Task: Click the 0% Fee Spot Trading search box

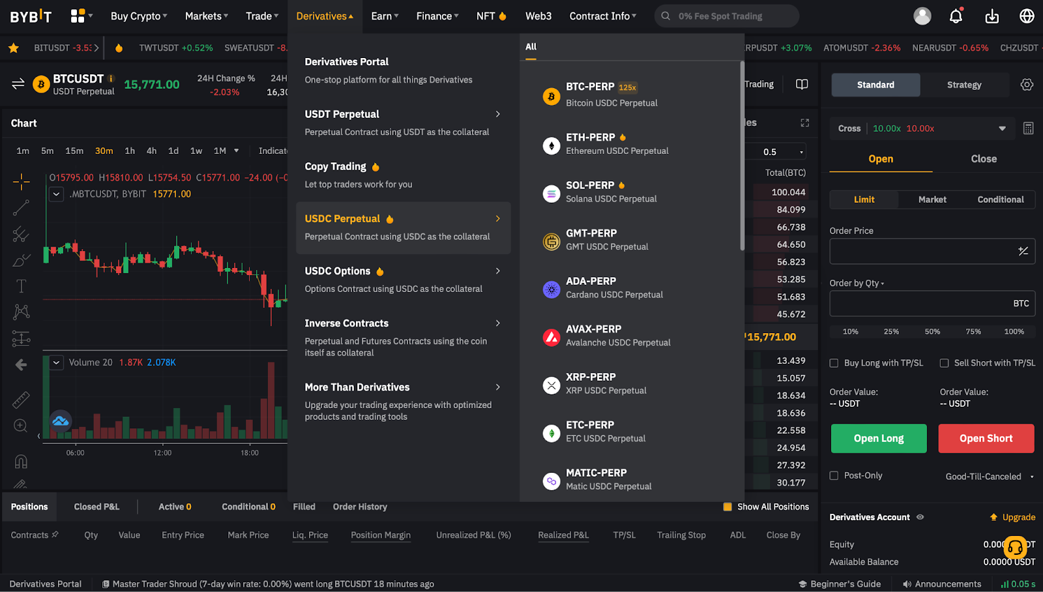Action: tap(727, 16)
